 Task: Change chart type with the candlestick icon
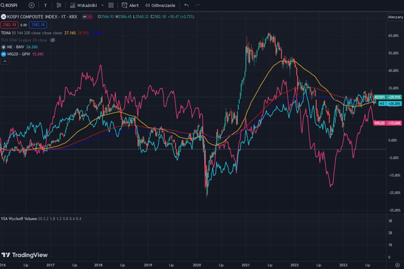pyautogui.click(x=59, y=5)
